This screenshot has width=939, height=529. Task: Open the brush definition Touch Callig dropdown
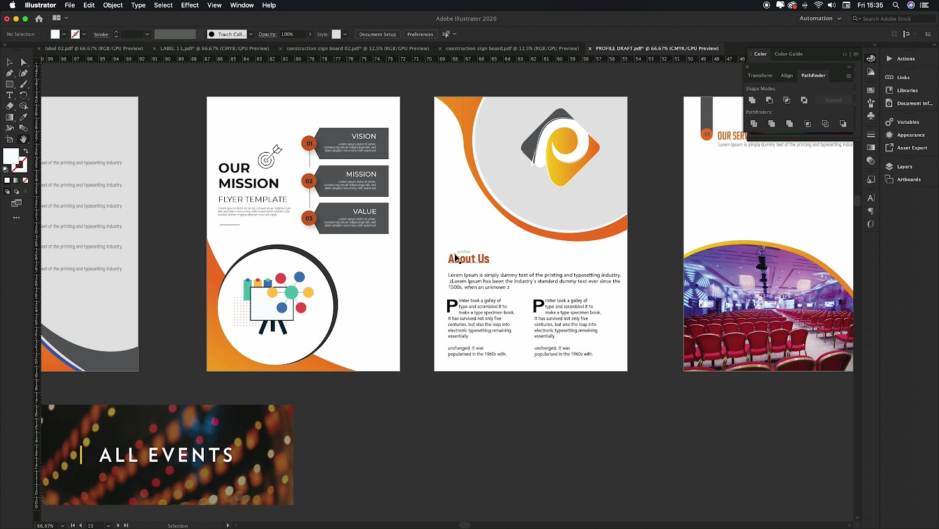pos(251,34)
